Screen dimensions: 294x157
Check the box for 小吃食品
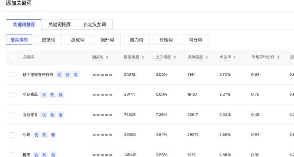point(12,95)
